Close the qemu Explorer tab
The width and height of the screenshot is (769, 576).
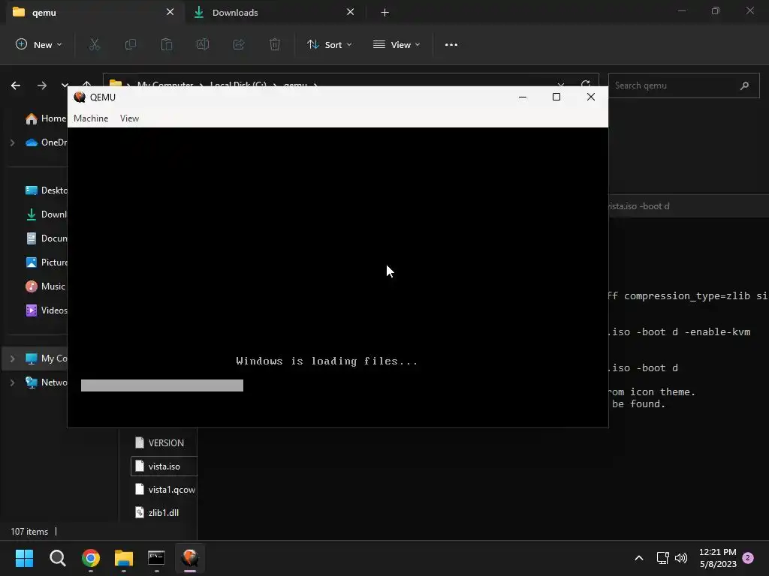click(170, 12)
